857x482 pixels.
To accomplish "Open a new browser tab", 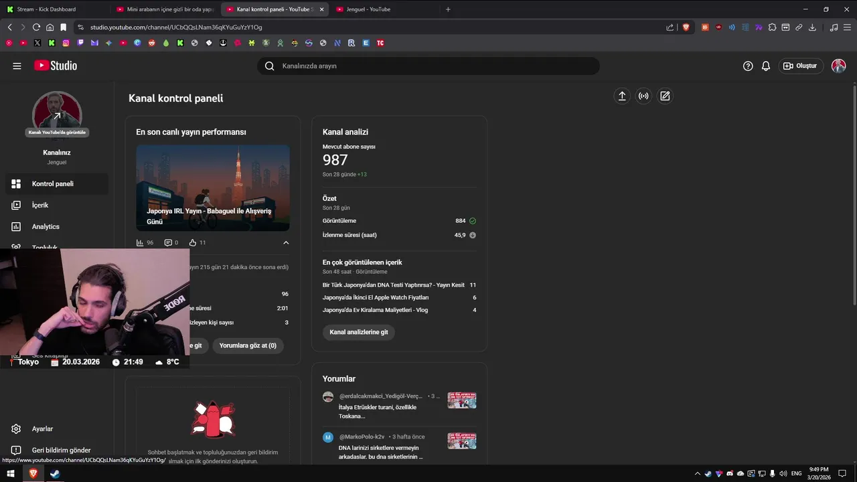I will [x=448, y=9].
